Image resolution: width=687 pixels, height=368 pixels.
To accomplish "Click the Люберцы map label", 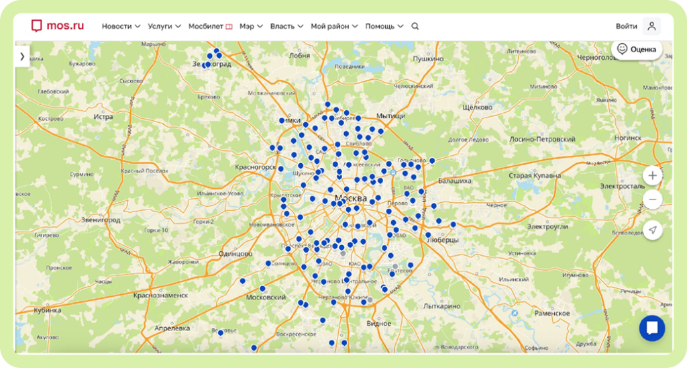I will pos(443,240).
